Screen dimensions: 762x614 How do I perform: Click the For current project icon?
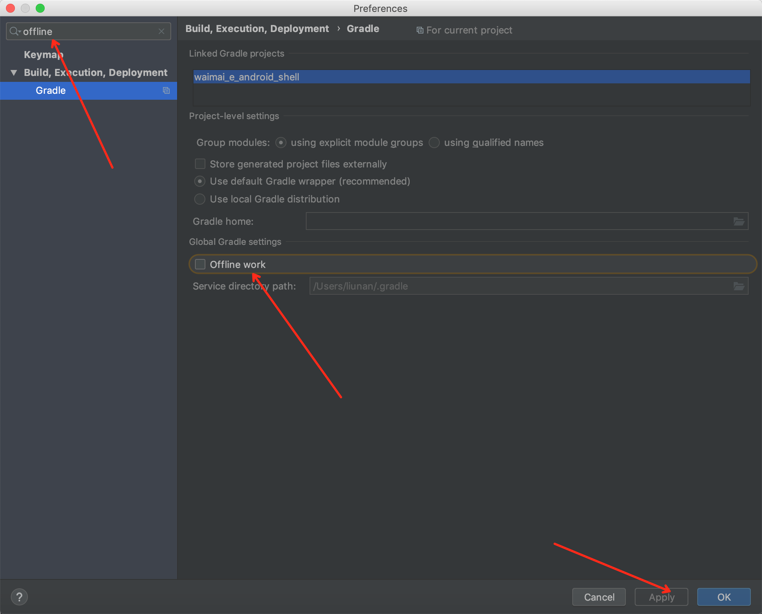point(420,30)
